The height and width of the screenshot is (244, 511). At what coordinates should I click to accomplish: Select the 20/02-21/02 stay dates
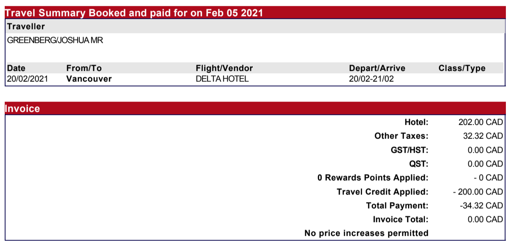click(371, 79)
